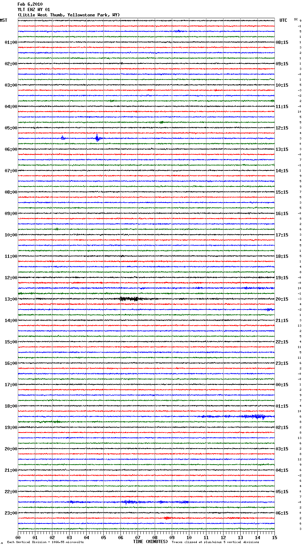Click the '02:00' MST hour label
The height and width of the screenshot is (547, 303).
pos(11,64)
